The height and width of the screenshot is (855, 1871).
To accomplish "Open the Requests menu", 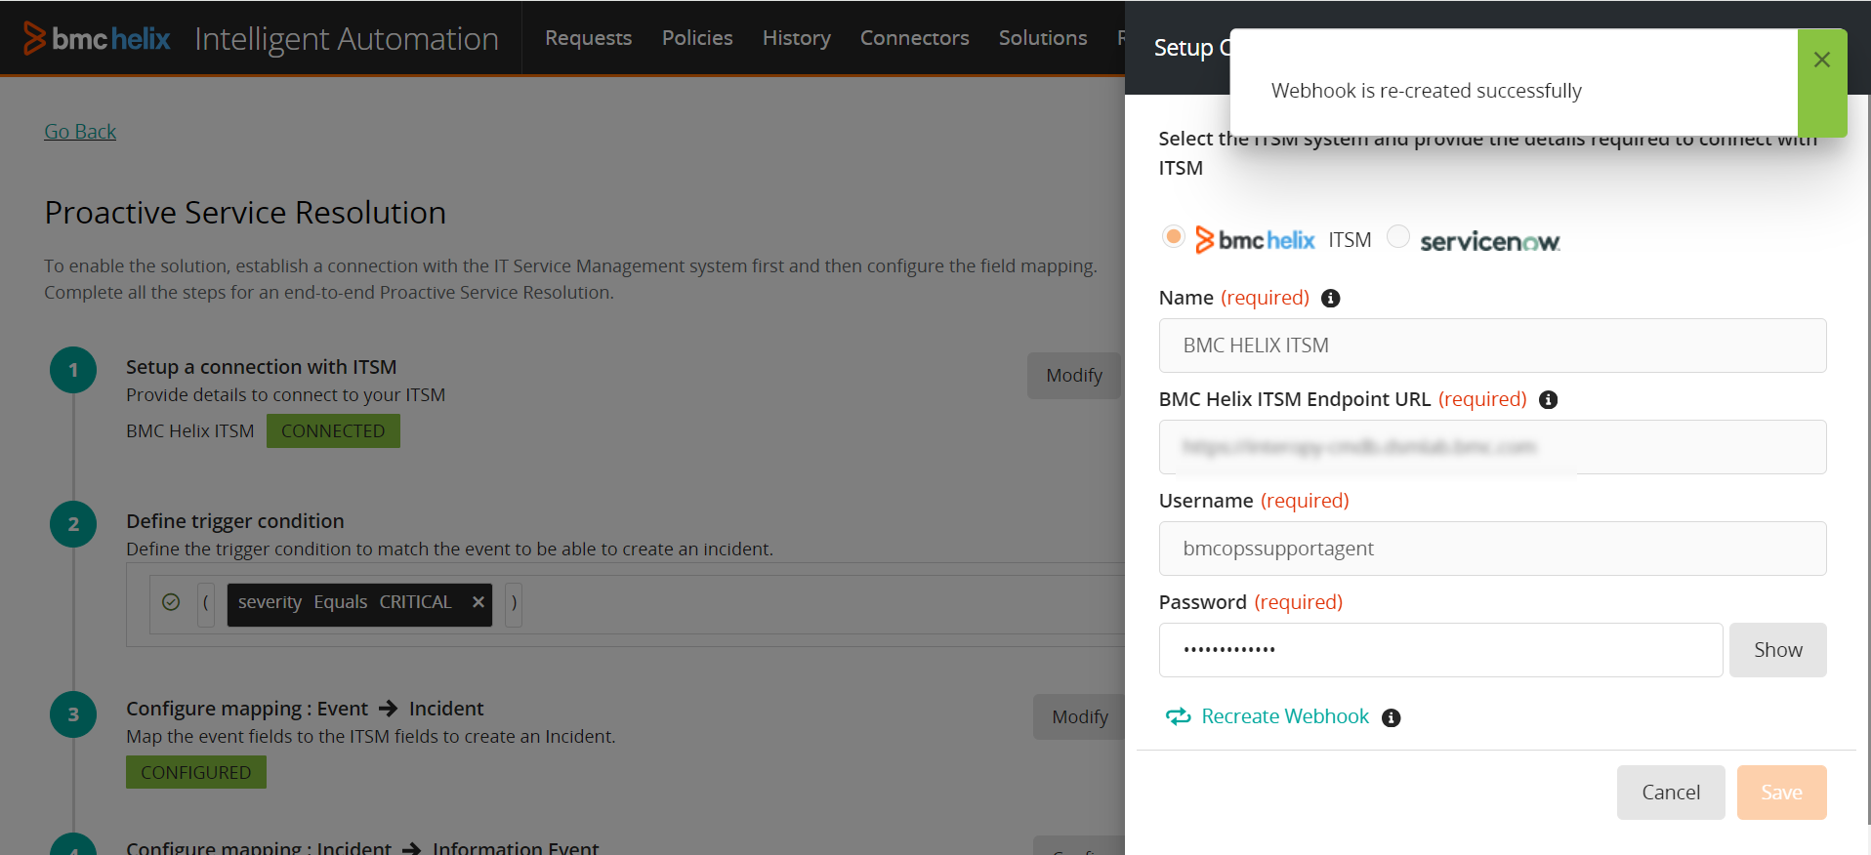I will (x=589, y=38).
